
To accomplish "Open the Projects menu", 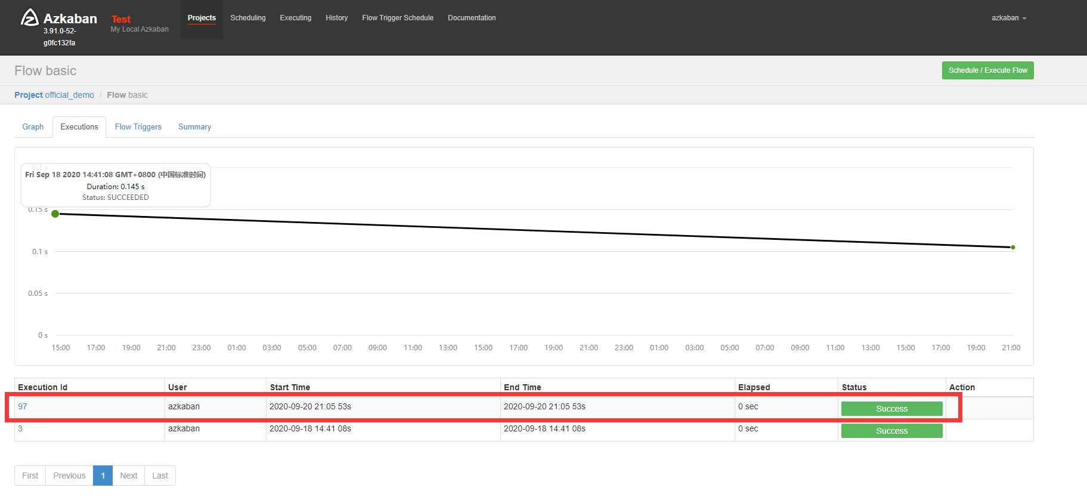I will pyautogui.click(x=202, y=18).
